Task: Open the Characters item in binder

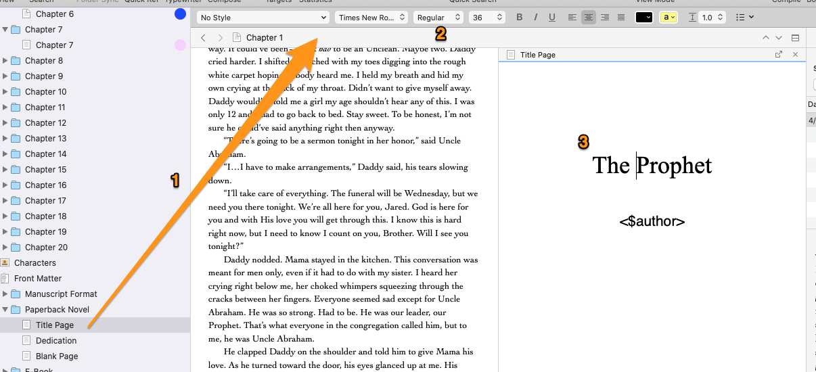Action: point(35,263)
